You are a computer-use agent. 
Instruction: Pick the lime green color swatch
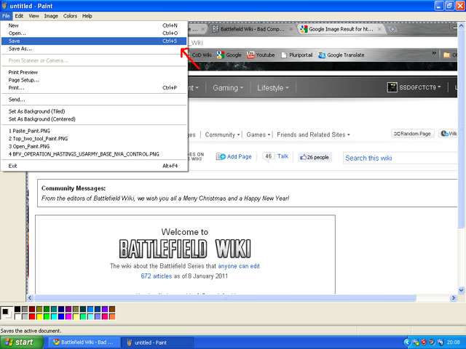47,317
